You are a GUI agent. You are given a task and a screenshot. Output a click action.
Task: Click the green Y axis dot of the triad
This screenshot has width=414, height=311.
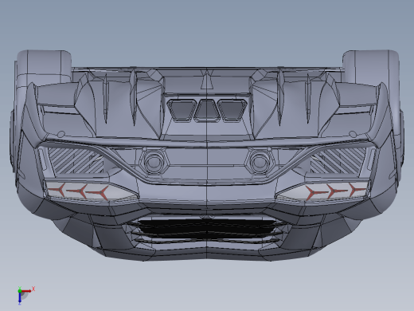tap(20, 291)
